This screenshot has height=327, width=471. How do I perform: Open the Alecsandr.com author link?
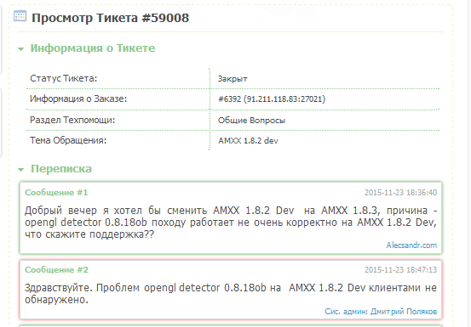pyautogui.click(x=411, y=245)
